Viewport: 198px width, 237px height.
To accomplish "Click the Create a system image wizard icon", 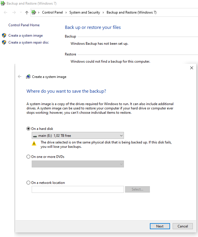I will pos(28,76).
